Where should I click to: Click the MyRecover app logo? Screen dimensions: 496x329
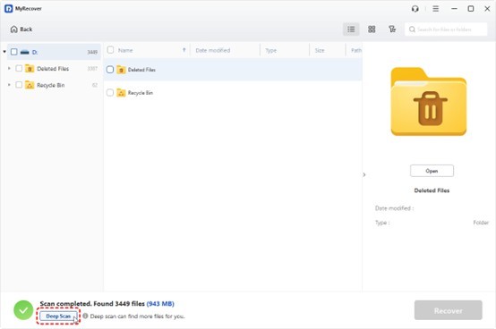[9, 9]
